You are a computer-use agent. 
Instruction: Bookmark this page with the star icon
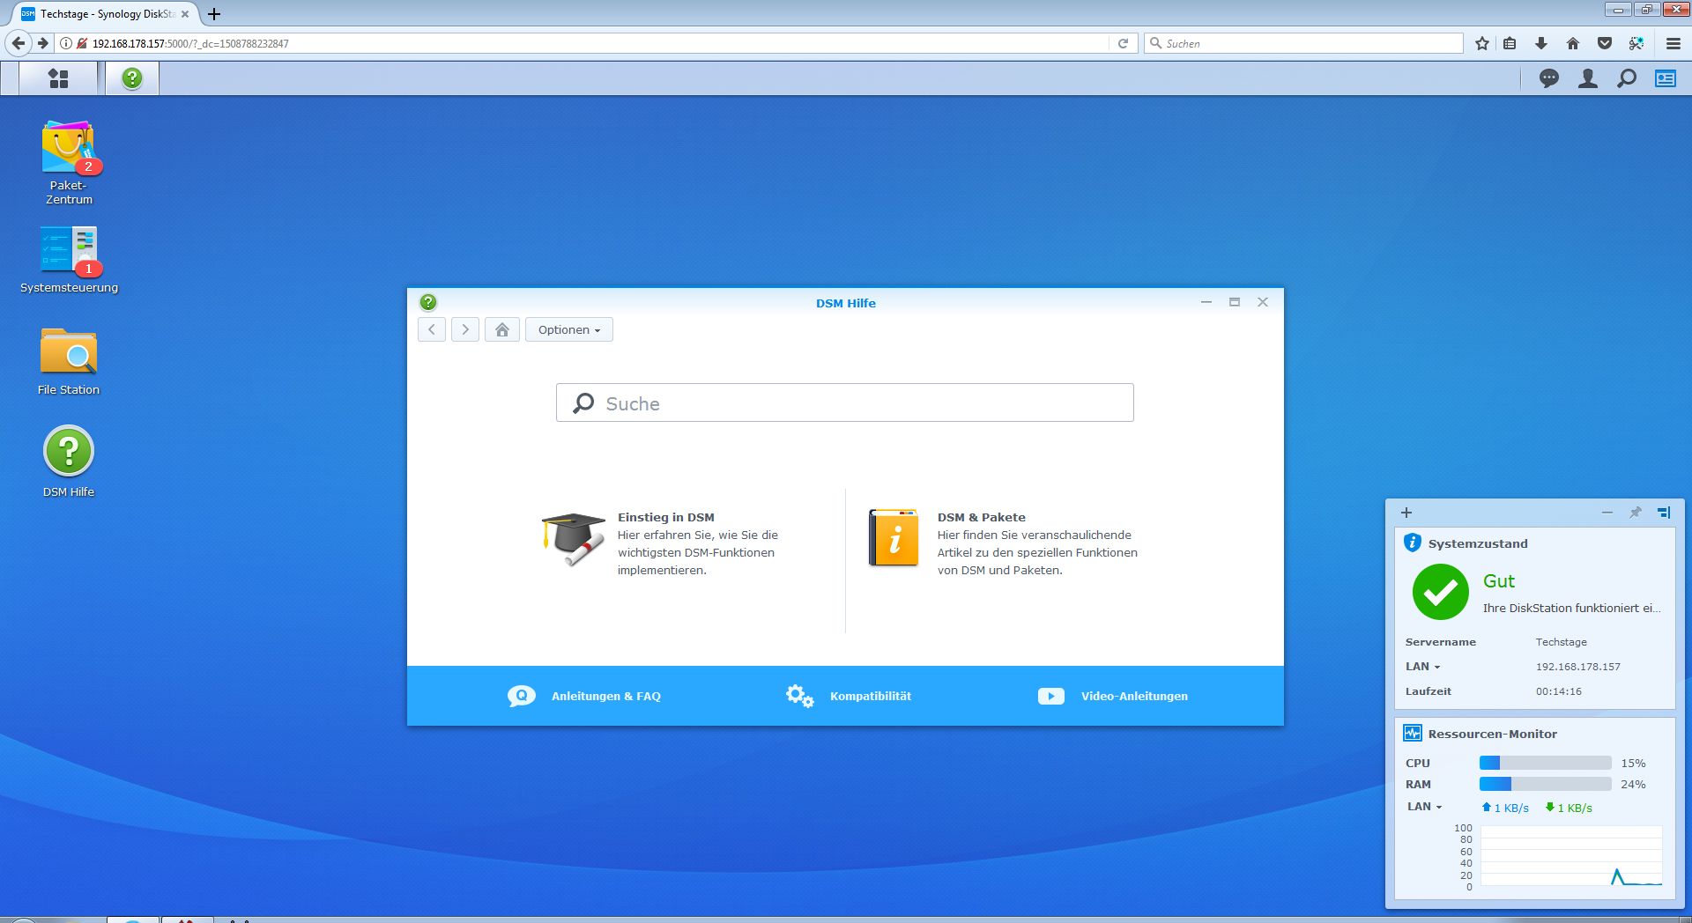pyautogui.click(x=1481, y=43)
